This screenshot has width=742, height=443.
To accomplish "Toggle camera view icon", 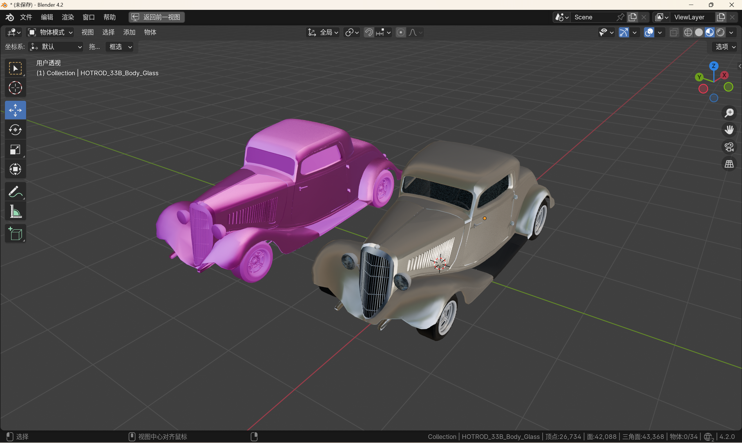I will 729,147.
